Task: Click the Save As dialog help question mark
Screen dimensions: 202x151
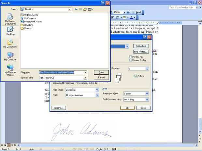Action: coord(103,3)
